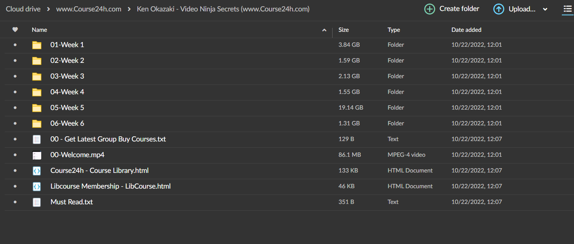
Task: Click the Upload... button label
Action: pos(522,9)
